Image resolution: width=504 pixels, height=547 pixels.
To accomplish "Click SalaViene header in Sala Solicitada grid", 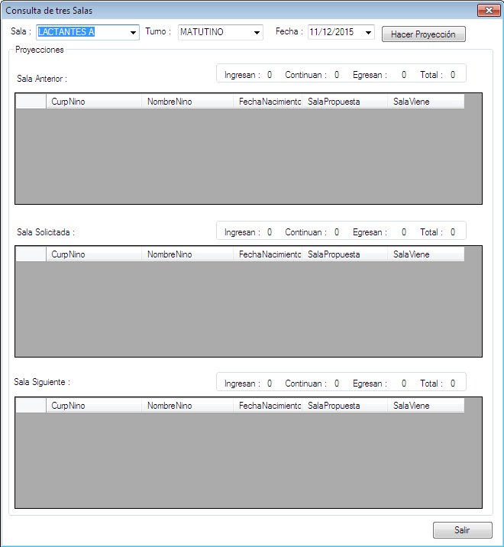I will (x=425, y=254).
